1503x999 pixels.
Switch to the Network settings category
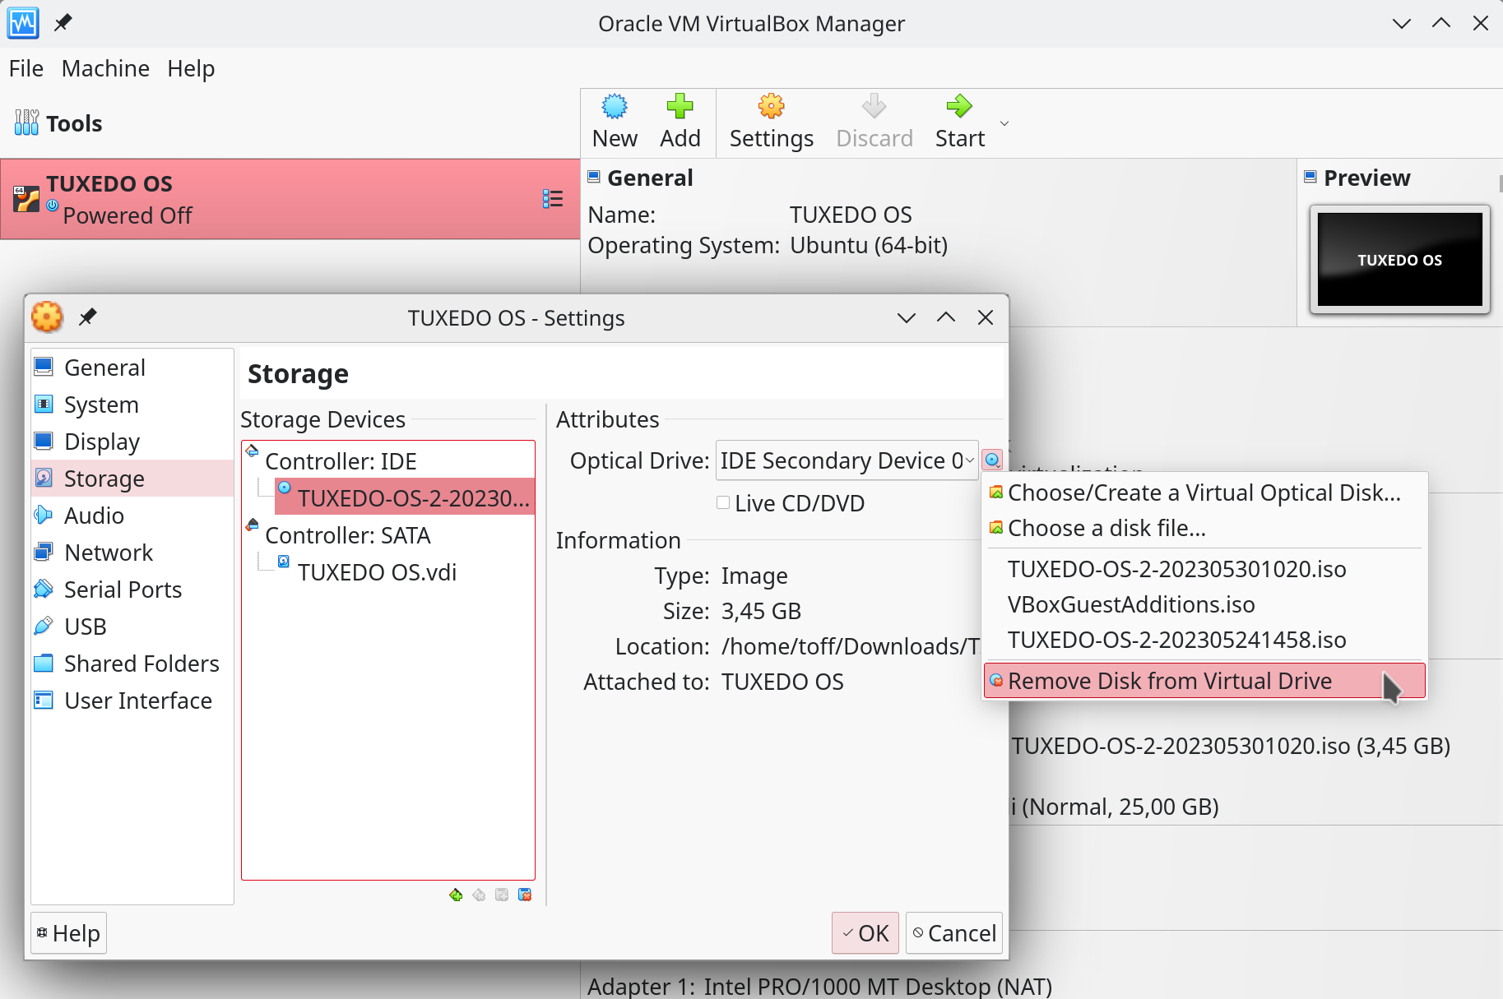coord(109,553)
